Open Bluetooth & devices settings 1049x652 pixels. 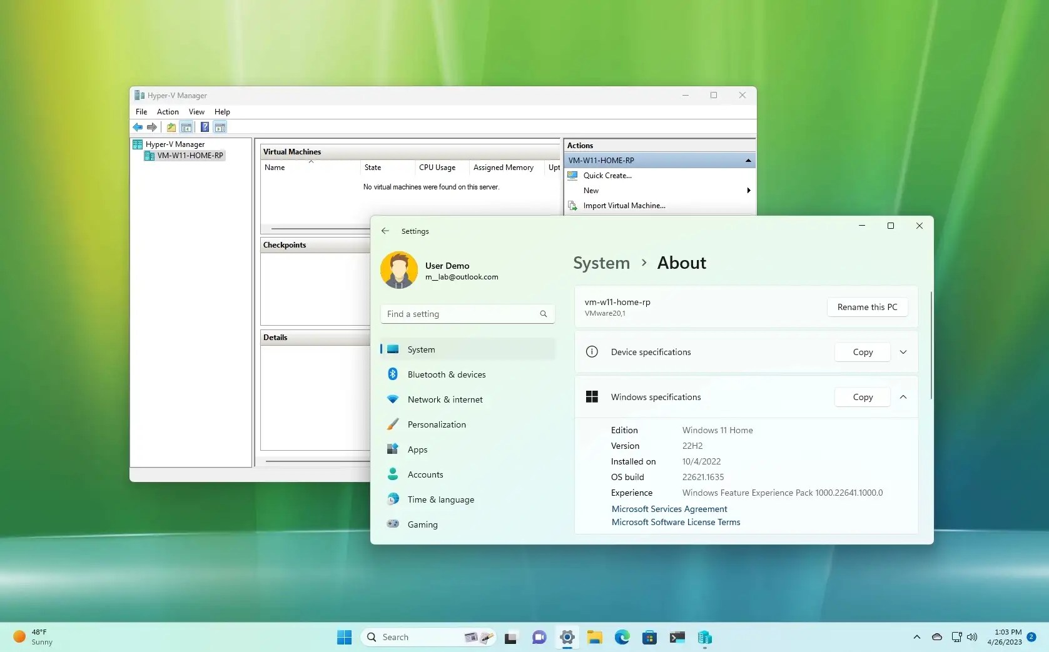tap(445, 374)
